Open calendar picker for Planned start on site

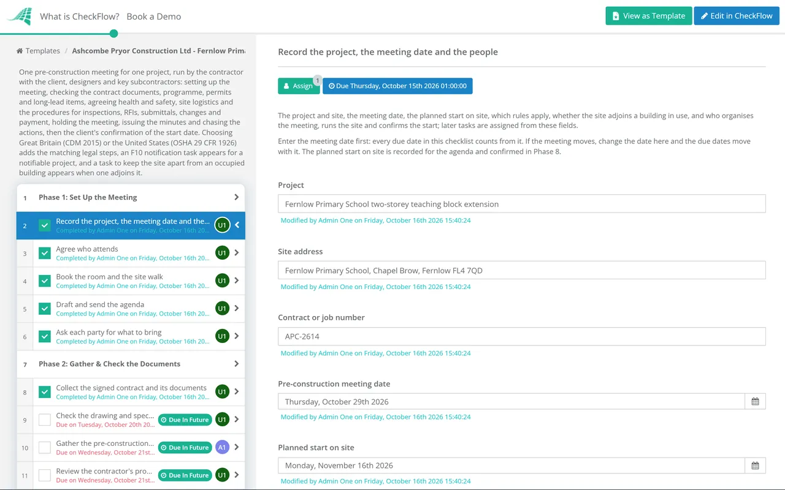[755, 466]
